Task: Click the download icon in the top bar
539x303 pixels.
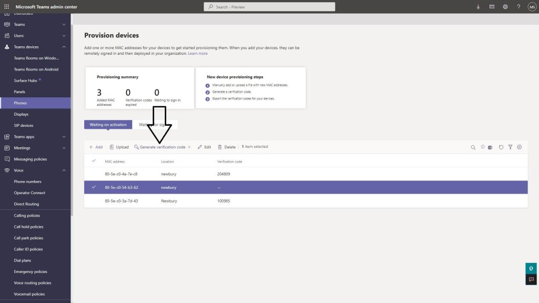Action: (x=477, y=6)
